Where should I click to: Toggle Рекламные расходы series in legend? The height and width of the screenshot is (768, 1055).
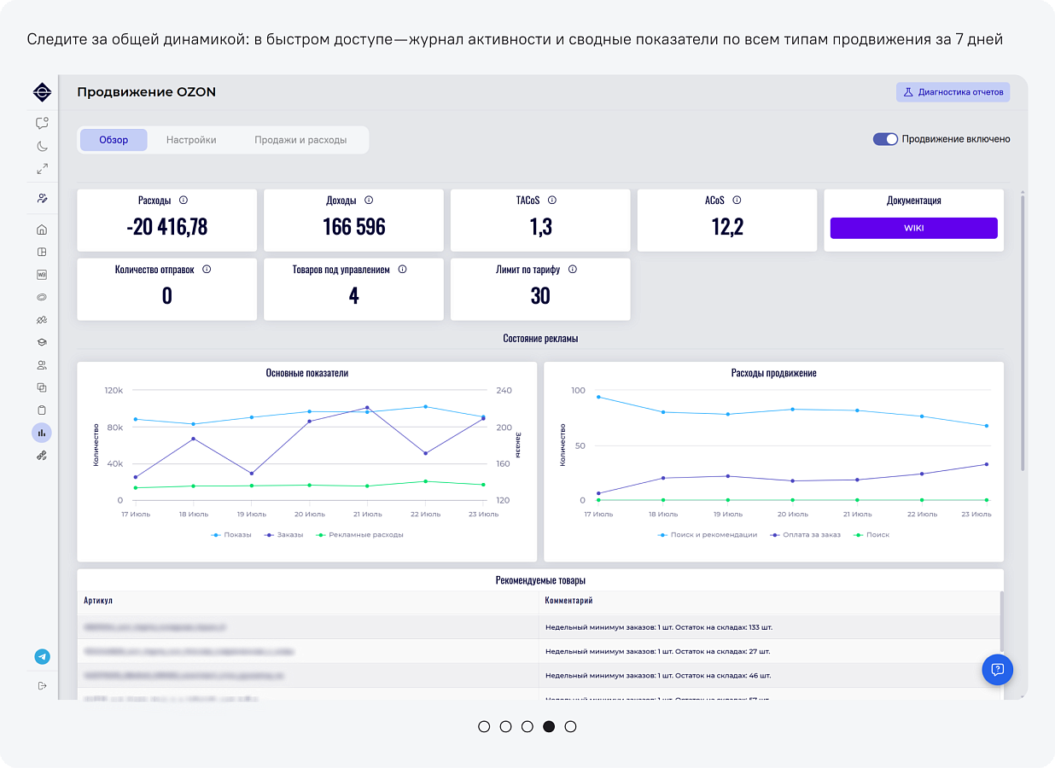(359, 535)
